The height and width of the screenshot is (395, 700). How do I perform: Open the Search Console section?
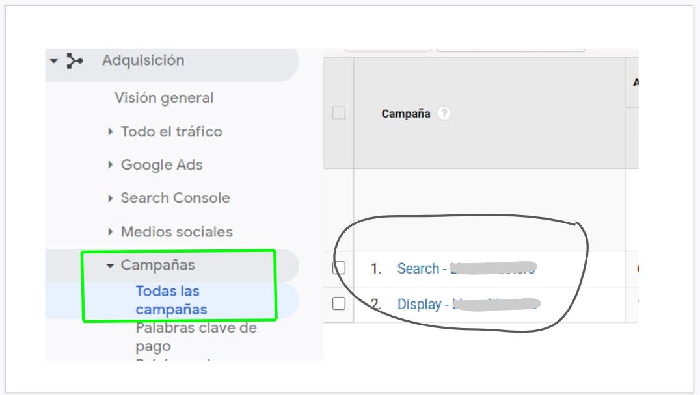pyautogui.click(x=174, y=197)
